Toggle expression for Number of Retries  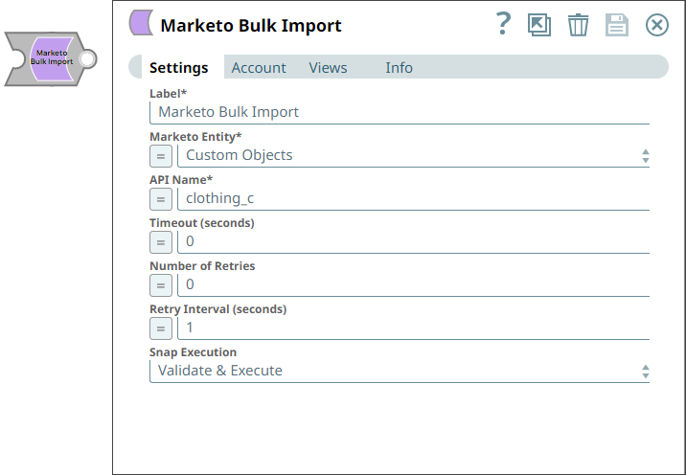161,285
